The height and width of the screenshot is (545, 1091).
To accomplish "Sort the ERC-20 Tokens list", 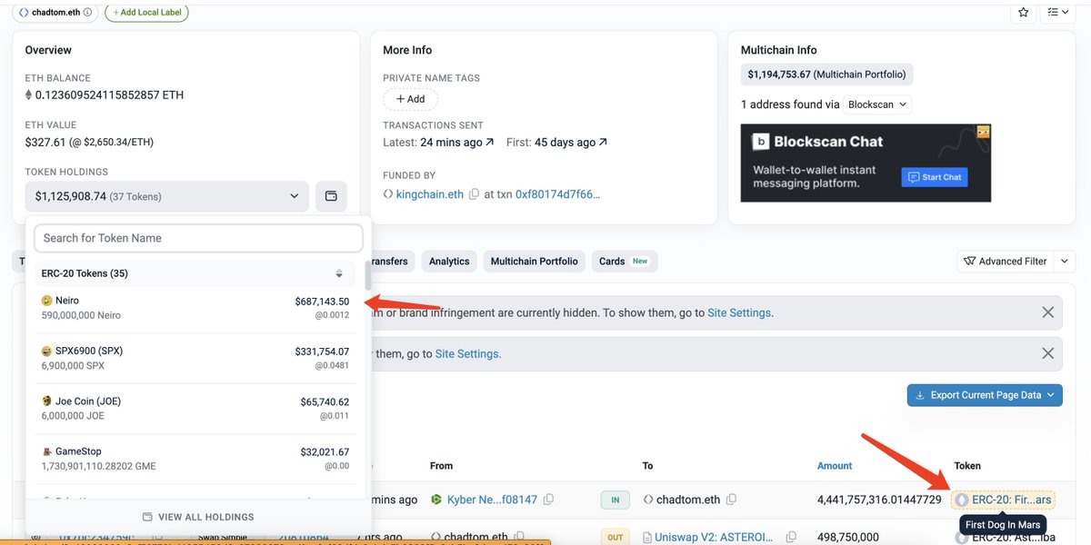I will (x=339, y=273).
